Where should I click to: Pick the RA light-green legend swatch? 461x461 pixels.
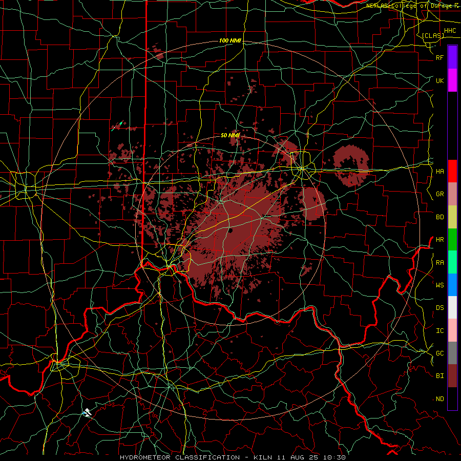coord(452,262)
